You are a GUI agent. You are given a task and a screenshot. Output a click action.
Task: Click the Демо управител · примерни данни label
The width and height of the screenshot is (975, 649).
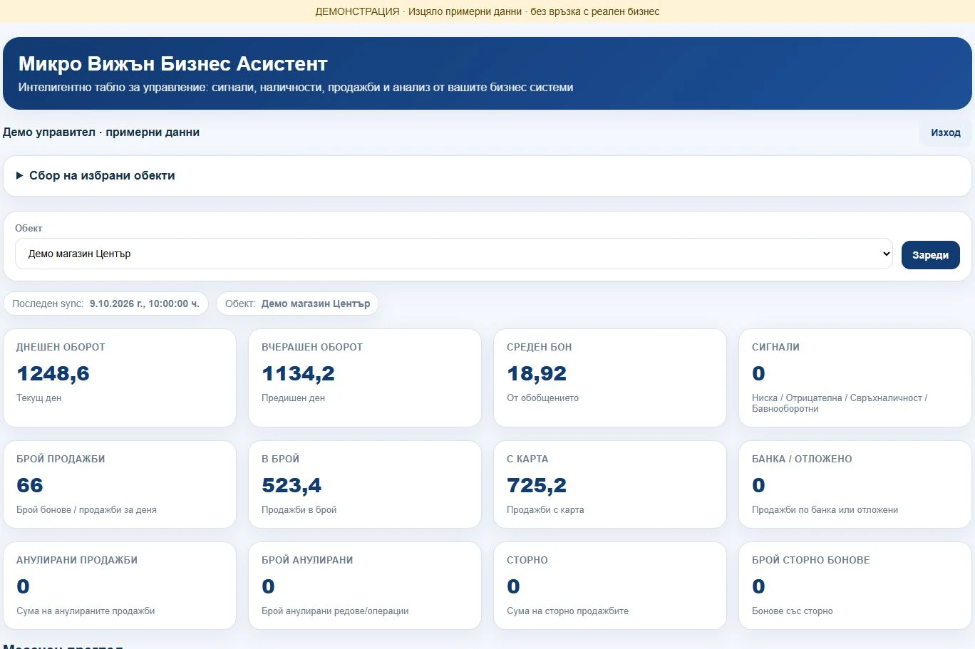(x=101, y=132)
